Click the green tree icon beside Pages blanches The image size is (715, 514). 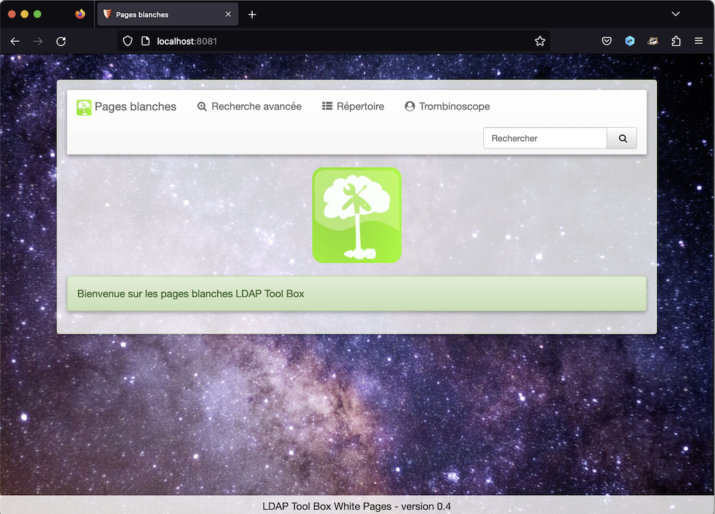coord(84,107)
